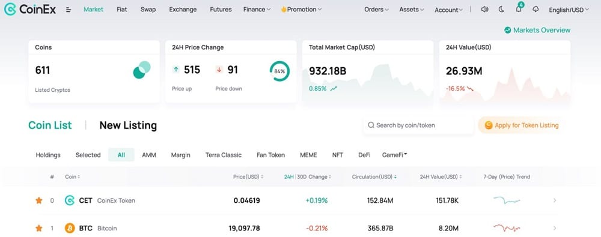Viewport: 601px width, 237px height.
Task: Expand the GameFi category dropdown
Action: [394, 155]
